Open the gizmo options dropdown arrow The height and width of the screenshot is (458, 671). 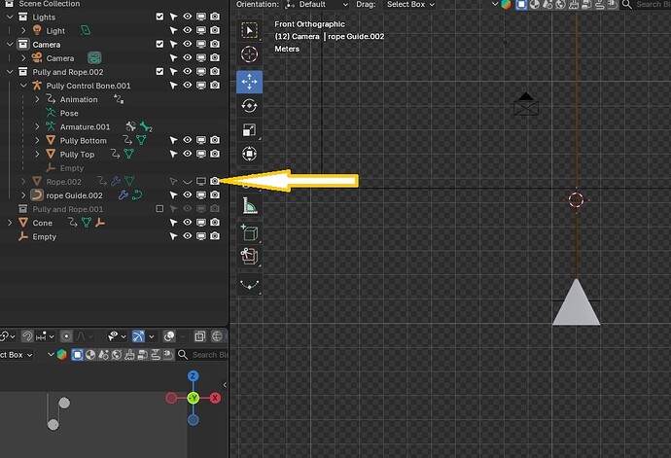pos(151,336)
